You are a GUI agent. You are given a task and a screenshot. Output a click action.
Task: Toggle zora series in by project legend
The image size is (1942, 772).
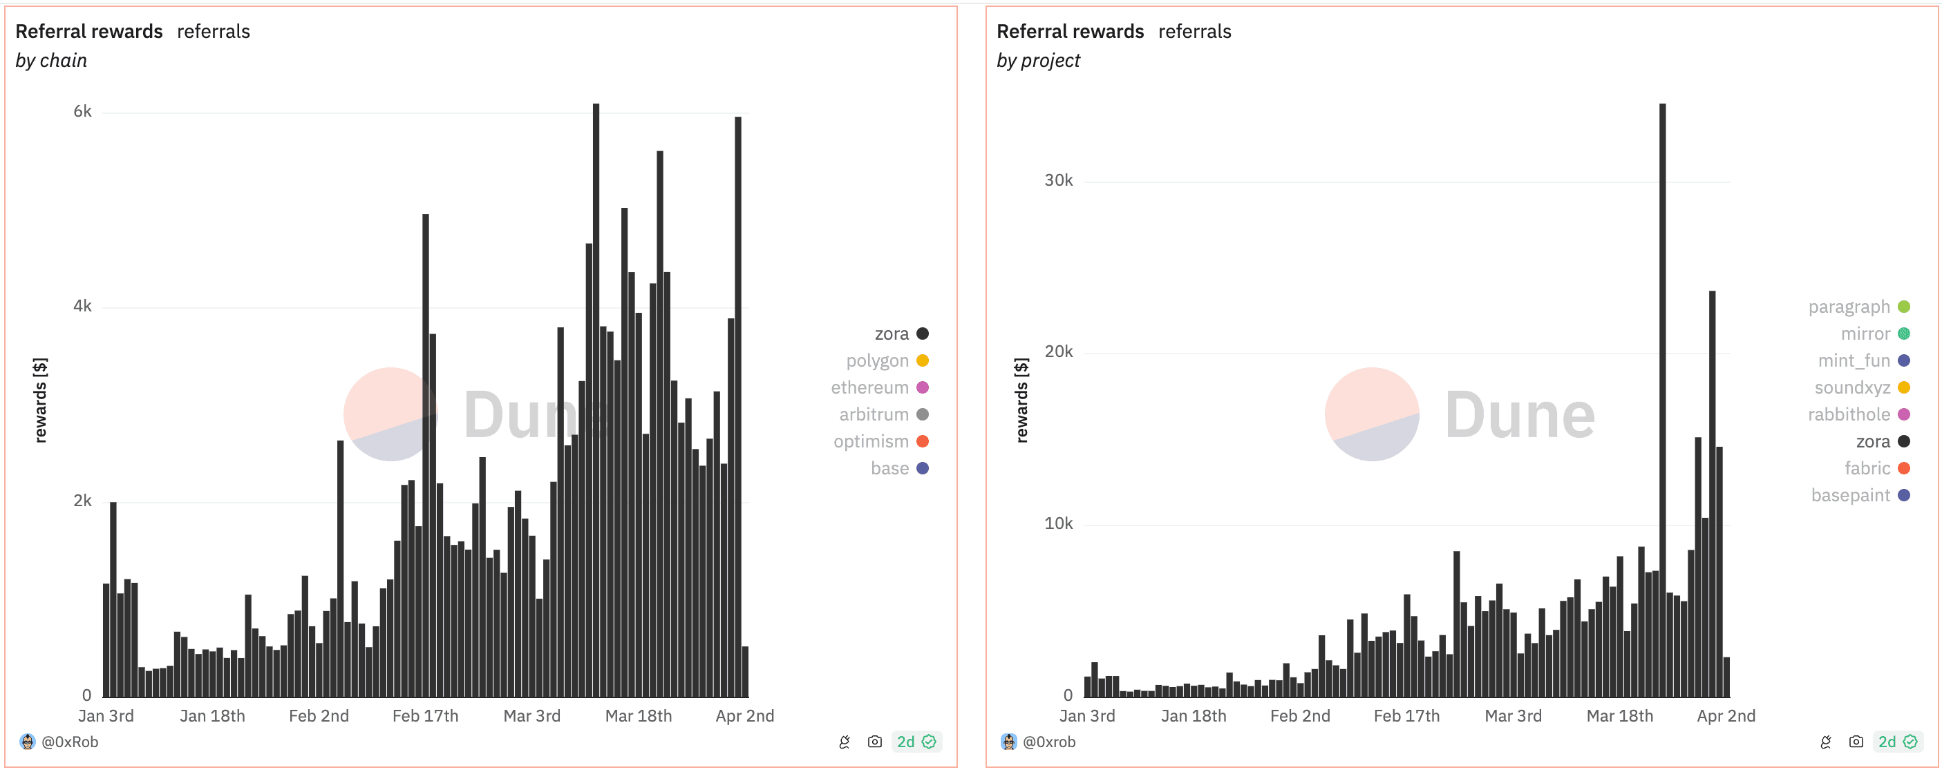(x=1883, y=441)
